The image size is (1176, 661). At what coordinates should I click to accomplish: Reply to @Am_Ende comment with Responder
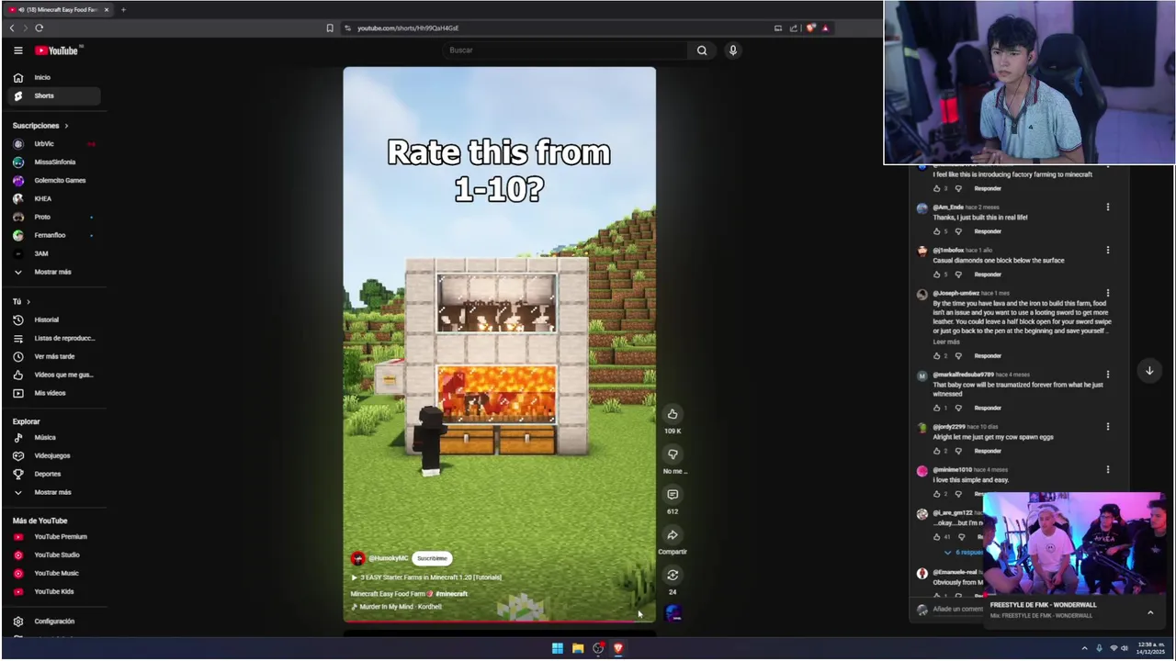tap(988, 231)
